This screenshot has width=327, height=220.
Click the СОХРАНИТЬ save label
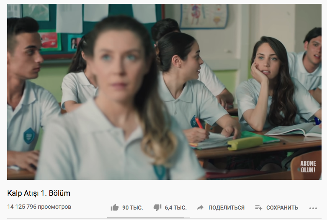point(282,207)
